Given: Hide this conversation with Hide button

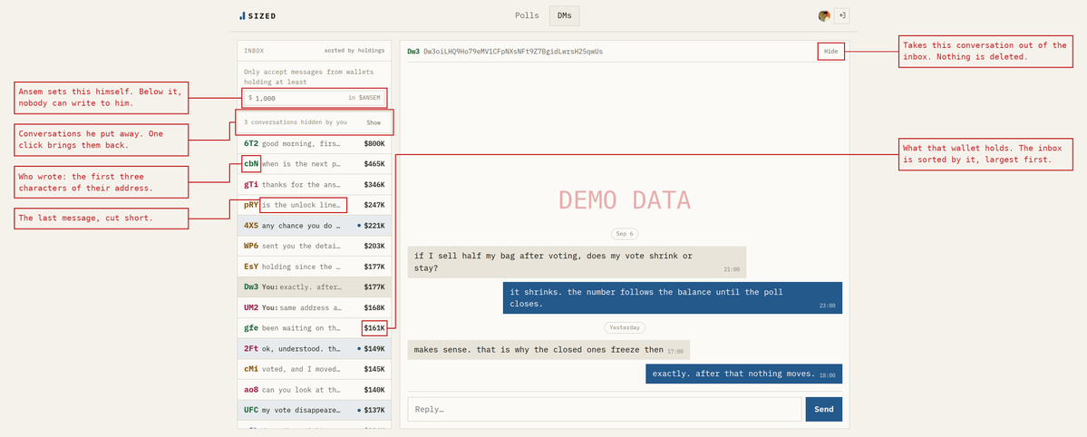Looking at the screenshot, I should coord(830,52).
